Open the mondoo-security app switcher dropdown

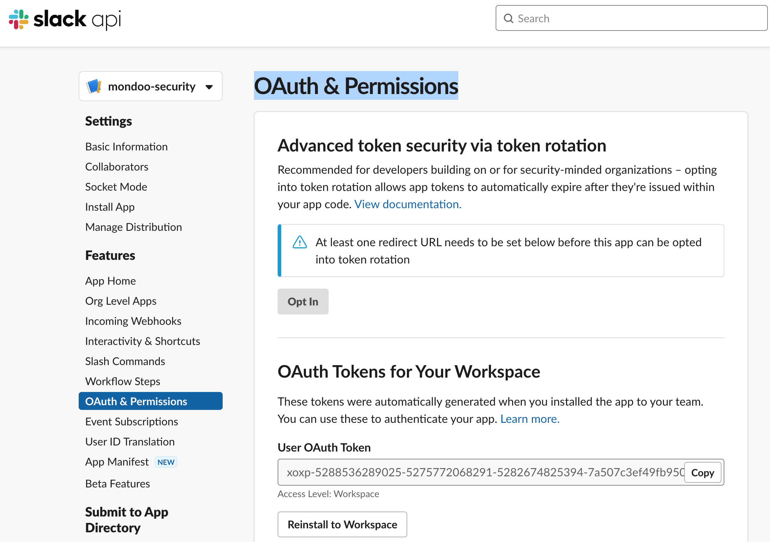pyautogui.click(x=209, y=87)
